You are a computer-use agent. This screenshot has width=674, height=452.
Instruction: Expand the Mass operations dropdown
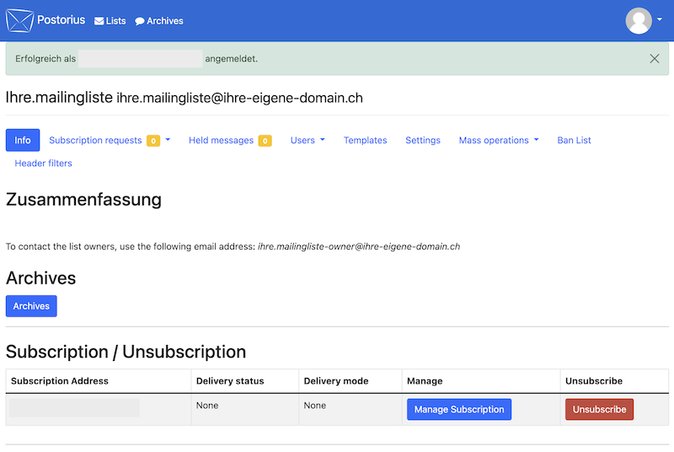click(x=499, y=140)
